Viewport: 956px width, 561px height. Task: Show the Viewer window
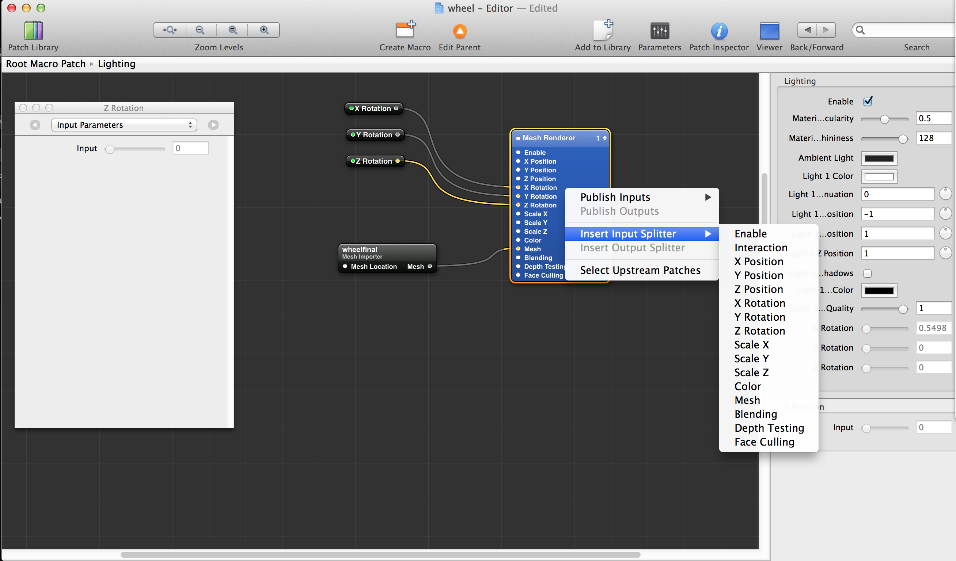click(769, 31)
